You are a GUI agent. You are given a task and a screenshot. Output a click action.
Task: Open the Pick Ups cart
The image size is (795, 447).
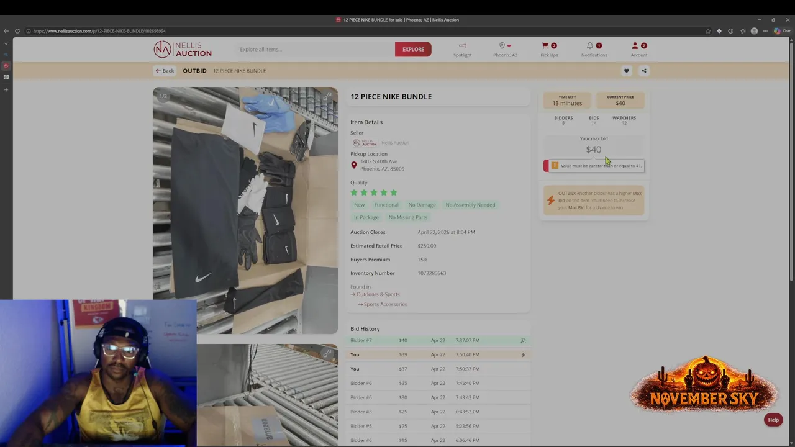pyautogui.click(x=549, y=50)
